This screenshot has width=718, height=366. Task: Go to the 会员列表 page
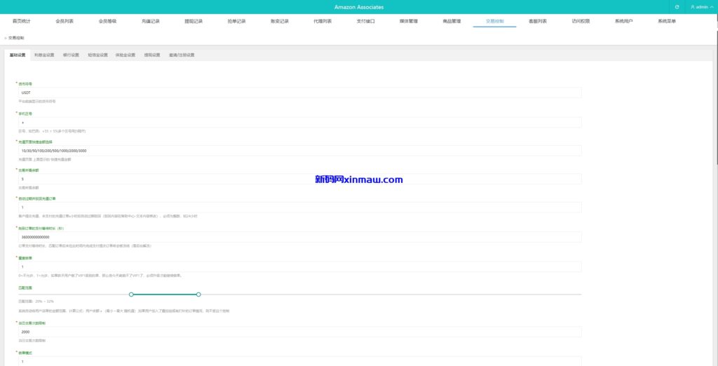point(65,21)
